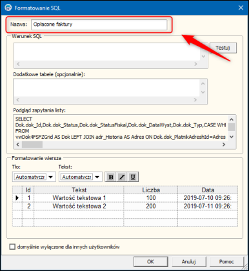249x271 pixels.
Task: Click the Tekst column header in grid
Action: pos(79,190)
